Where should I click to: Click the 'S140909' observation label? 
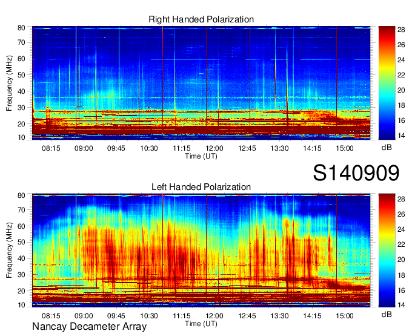click(356, 173)
